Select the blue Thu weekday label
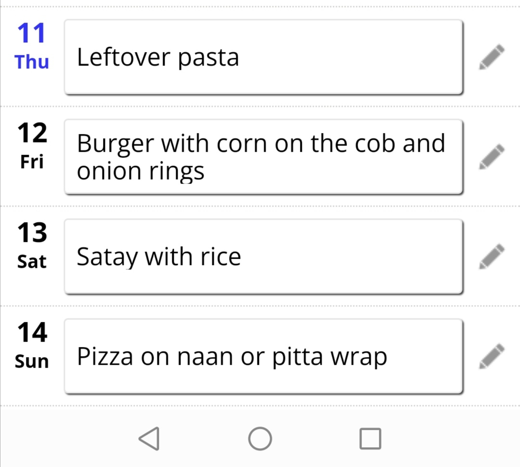This screenshot has height=467, width=520. click(x=31, y=62)
